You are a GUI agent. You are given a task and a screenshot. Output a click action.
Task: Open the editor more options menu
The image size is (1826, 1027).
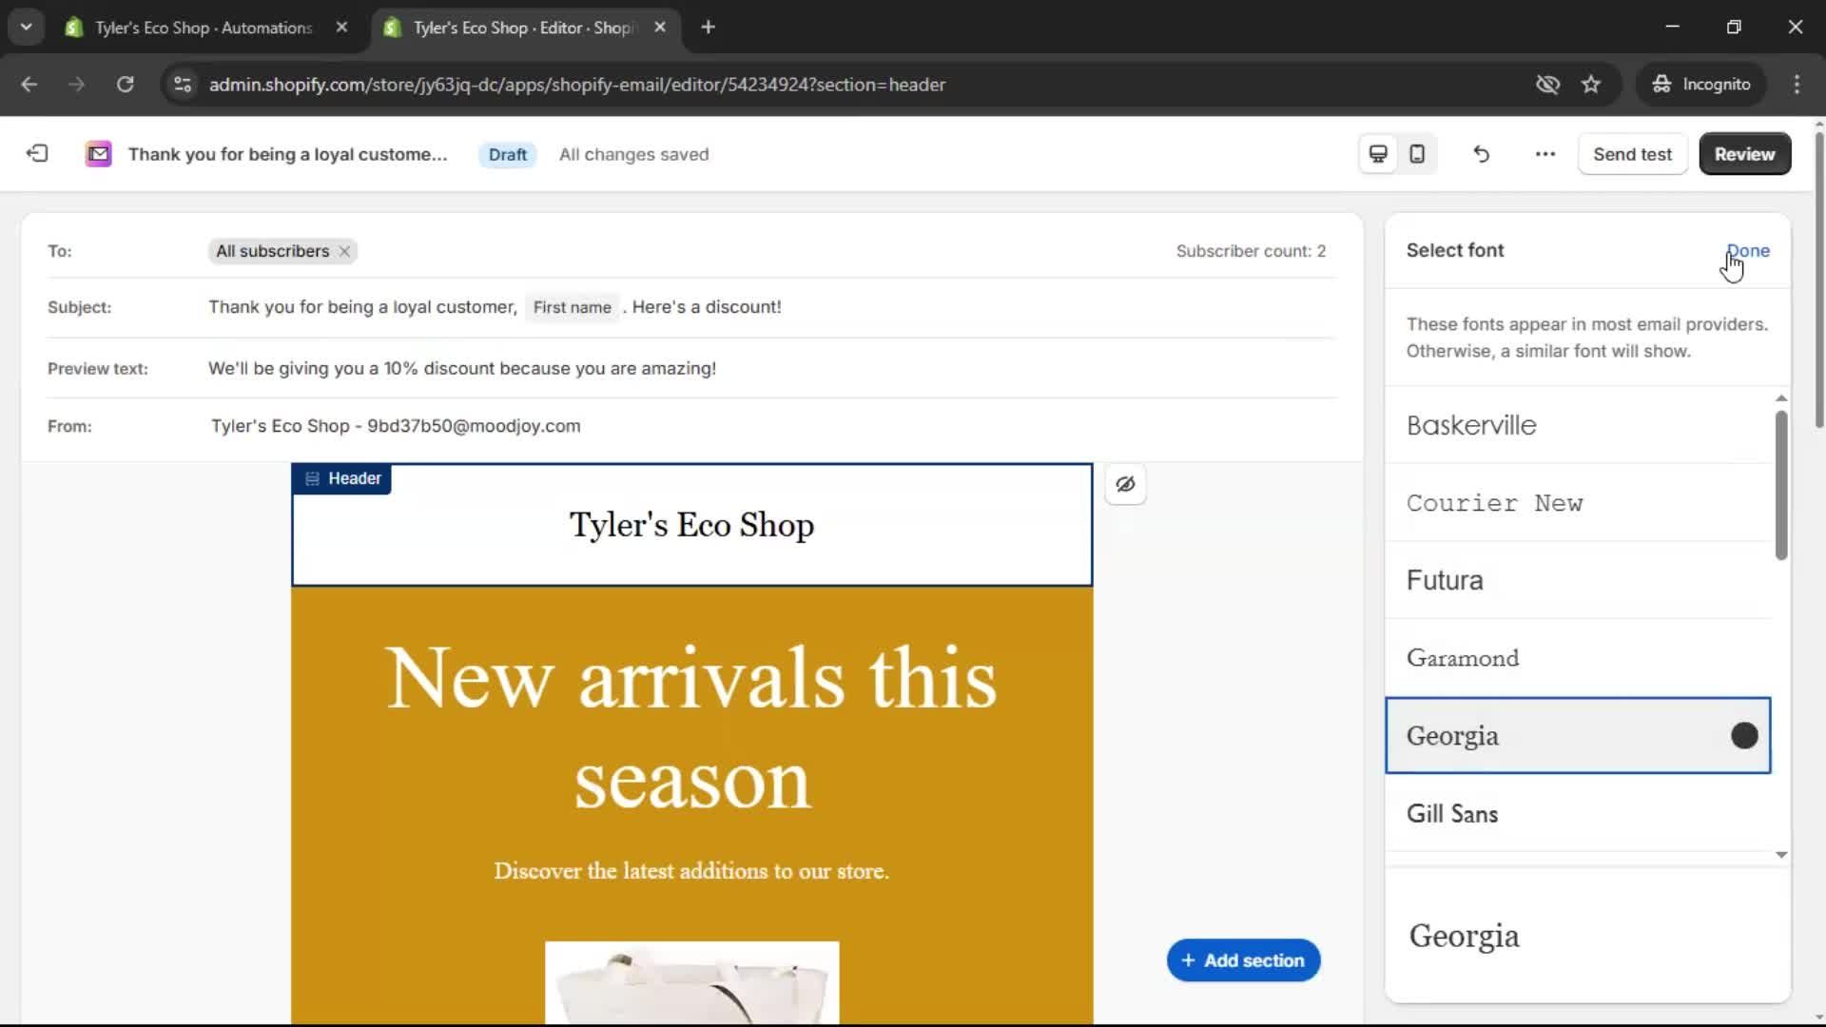point(1544,153)
